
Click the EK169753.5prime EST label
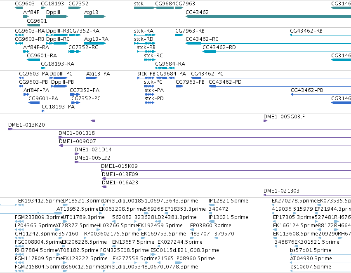163,234
